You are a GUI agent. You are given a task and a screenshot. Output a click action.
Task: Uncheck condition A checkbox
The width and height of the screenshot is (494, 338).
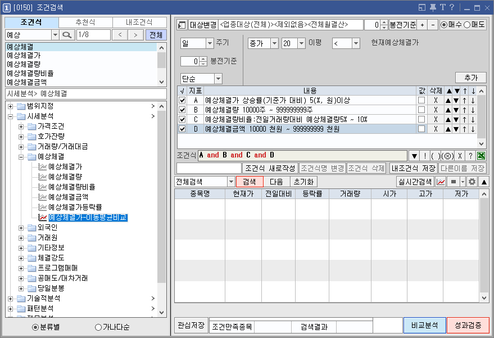[182, 101]
